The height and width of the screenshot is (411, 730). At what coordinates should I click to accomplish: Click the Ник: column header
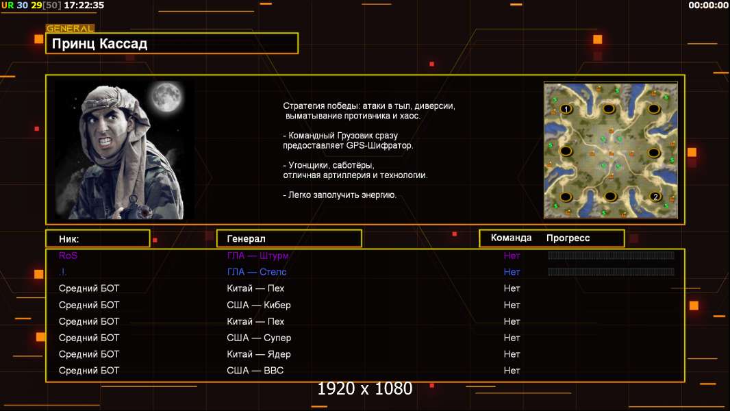[x=97, y=238]
